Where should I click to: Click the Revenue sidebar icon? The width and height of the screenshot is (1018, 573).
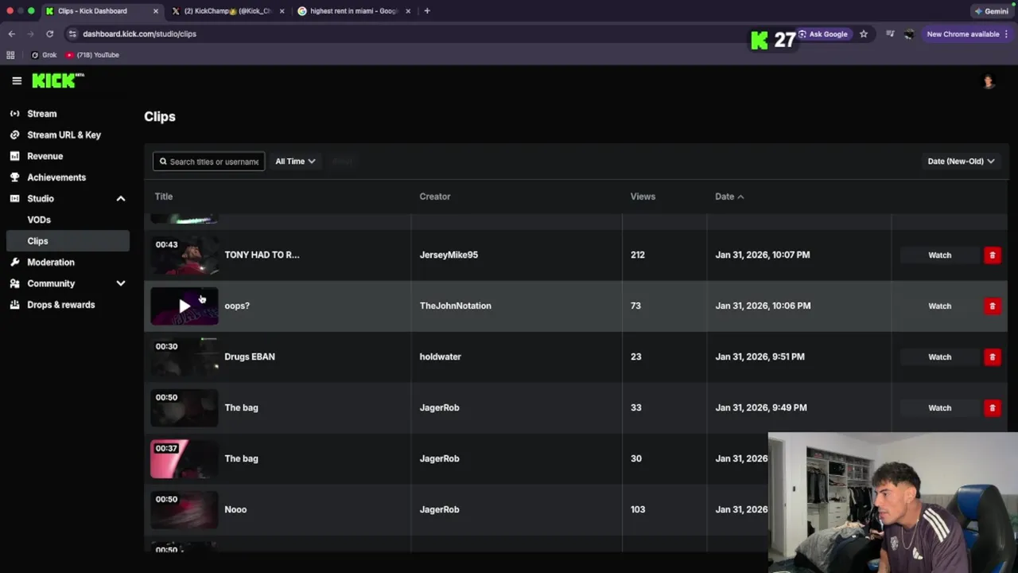[x=14, y=156]
